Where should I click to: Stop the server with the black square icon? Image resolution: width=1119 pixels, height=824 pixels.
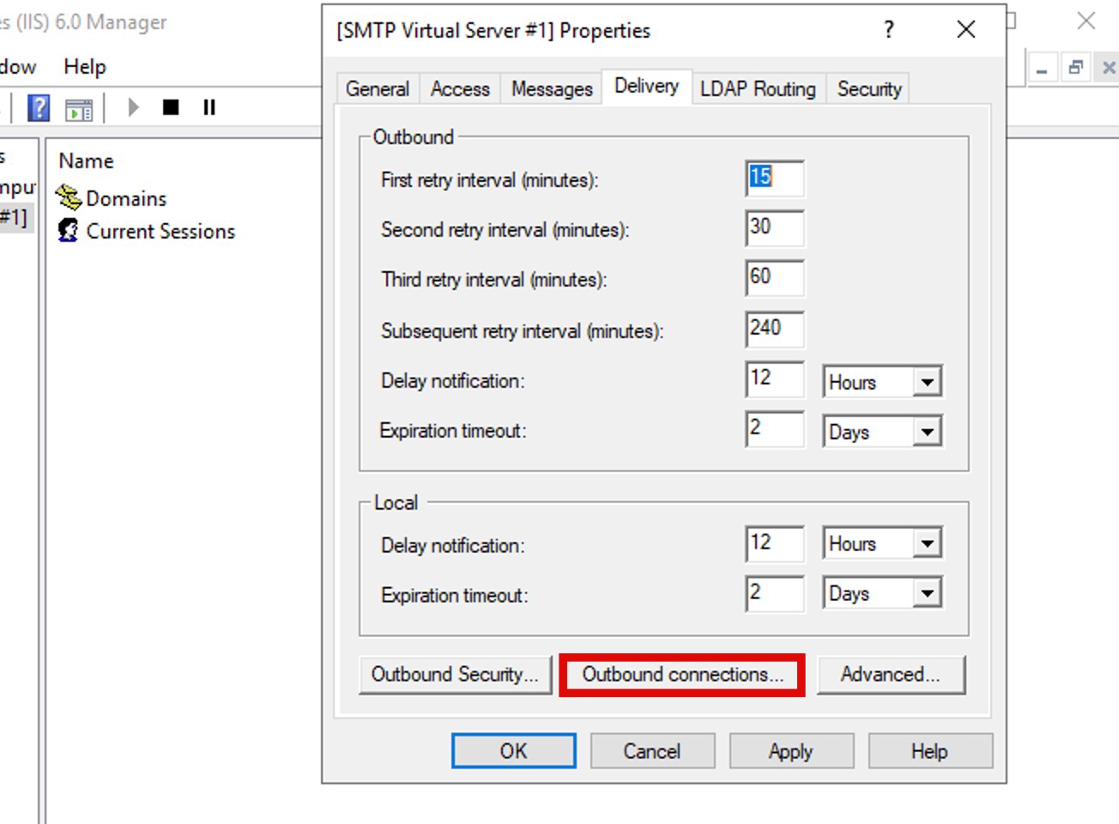coord(171,107)
